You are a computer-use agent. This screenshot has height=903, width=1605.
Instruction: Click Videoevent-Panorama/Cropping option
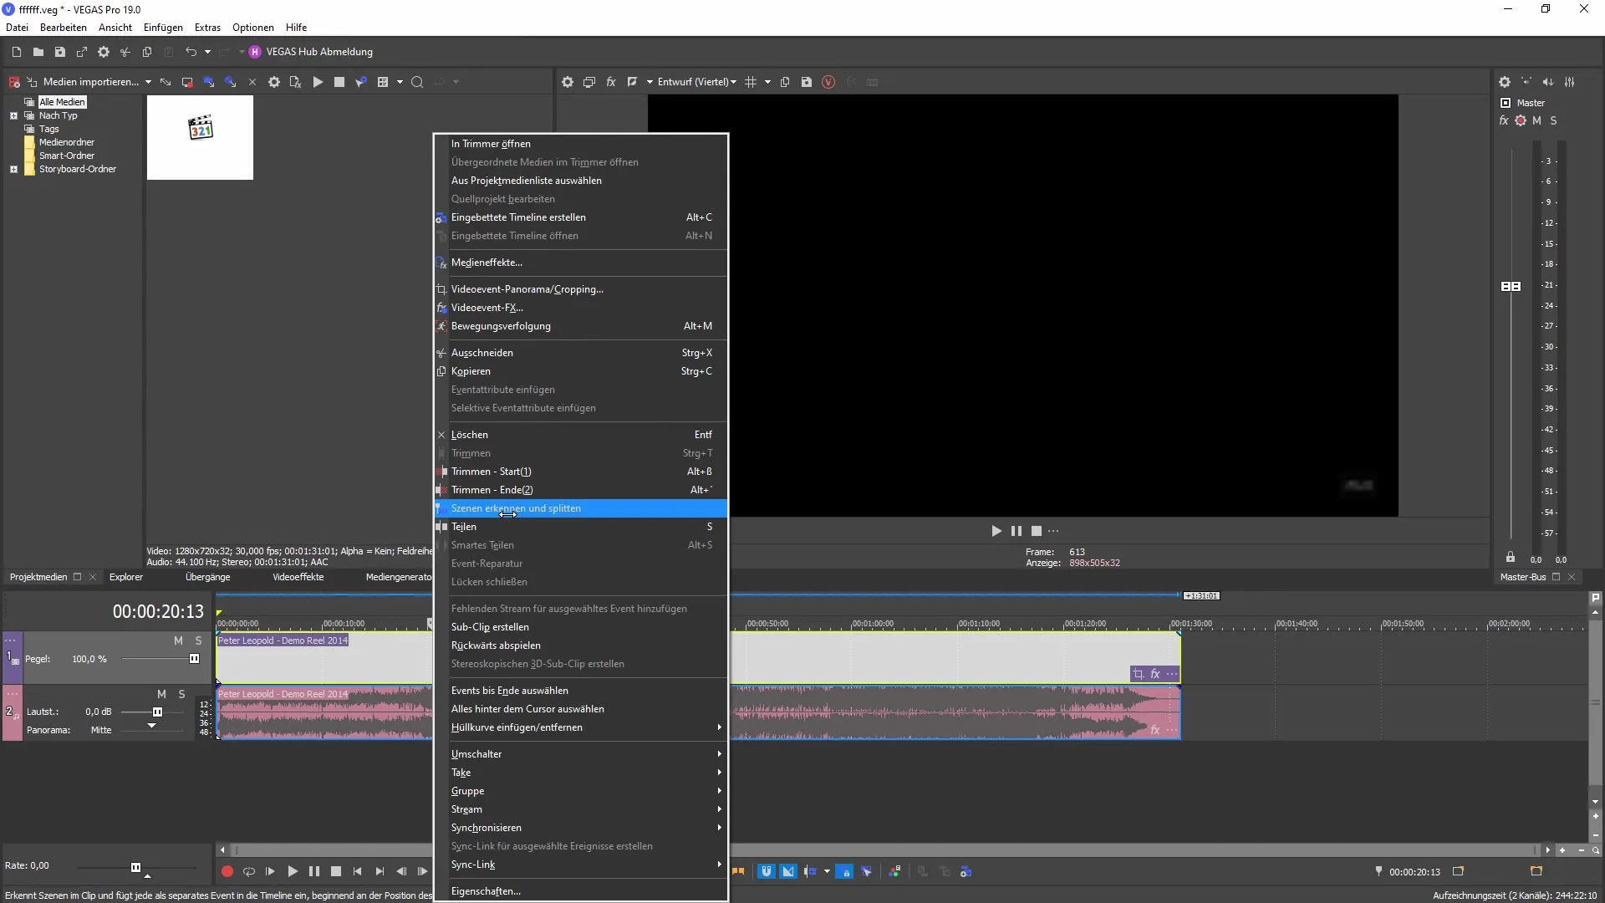pyautogui.click(x=527, y=288)
